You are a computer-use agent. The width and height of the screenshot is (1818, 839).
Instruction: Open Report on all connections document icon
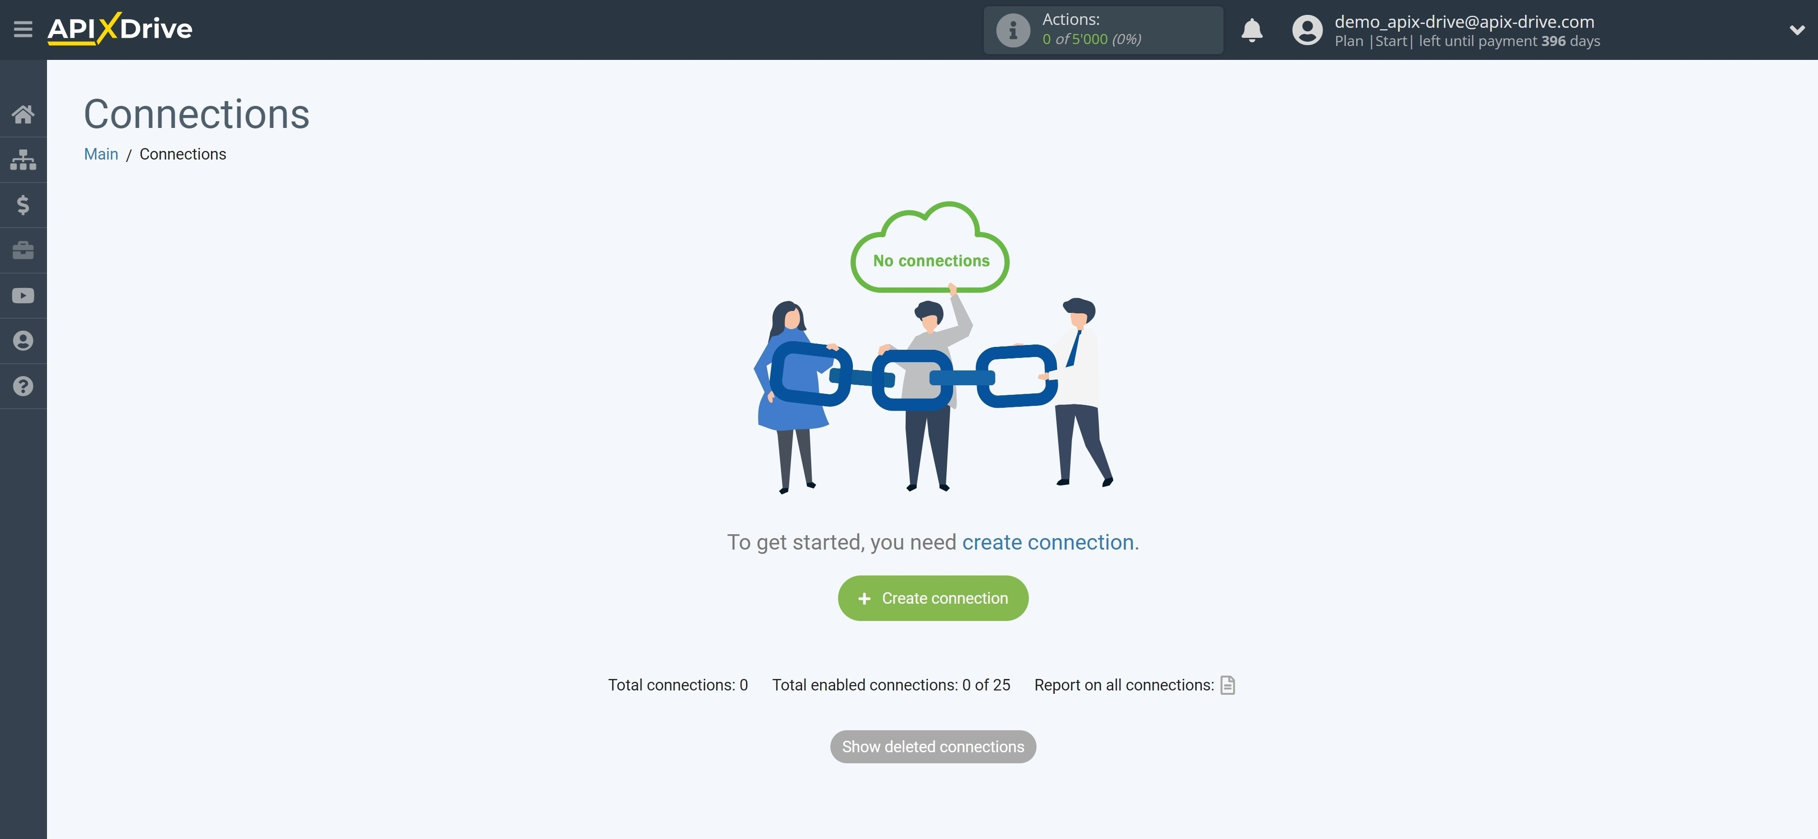[x=1227, y=684]
